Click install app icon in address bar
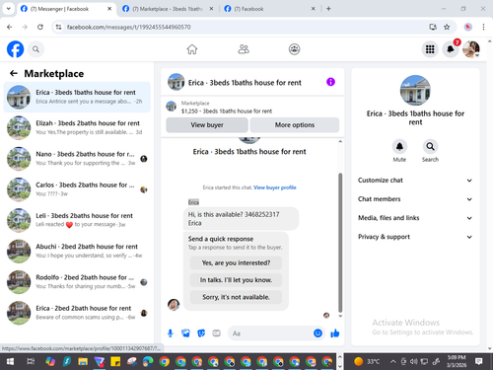Screen dimensions: 493x370 [433, 27]
